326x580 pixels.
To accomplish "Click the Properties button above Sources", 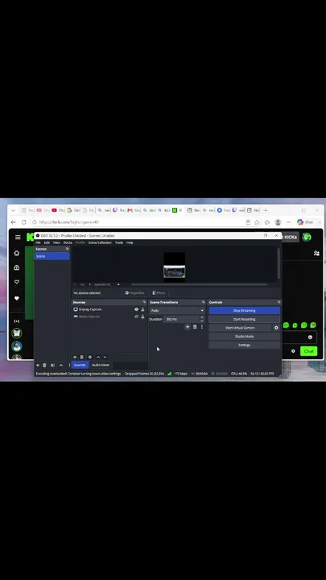I will (x=134, y=293).
